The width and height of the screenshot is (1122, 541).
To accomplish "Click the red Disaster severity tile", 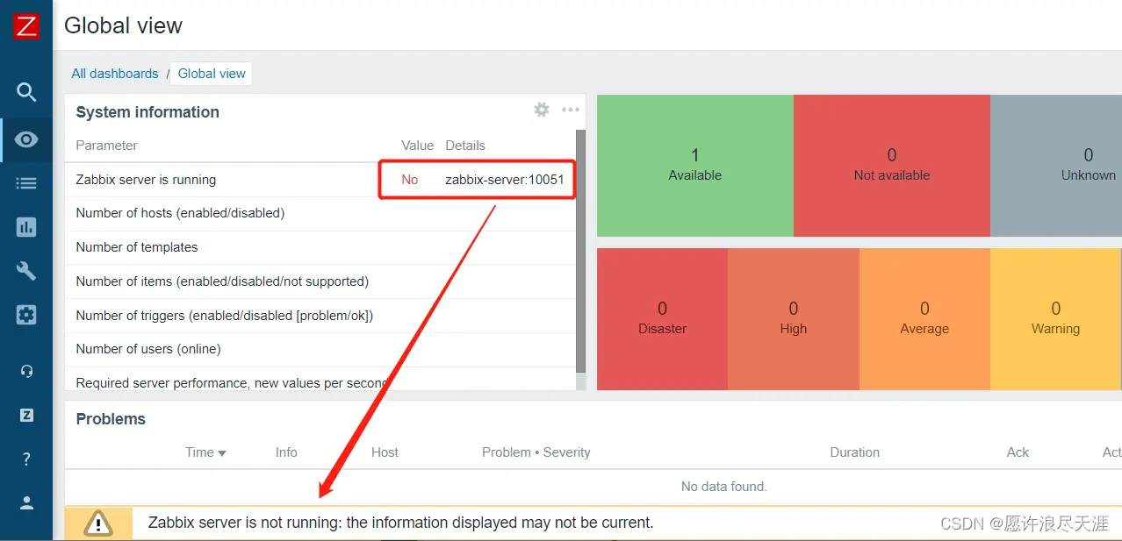I will click(x=662, y=318).
